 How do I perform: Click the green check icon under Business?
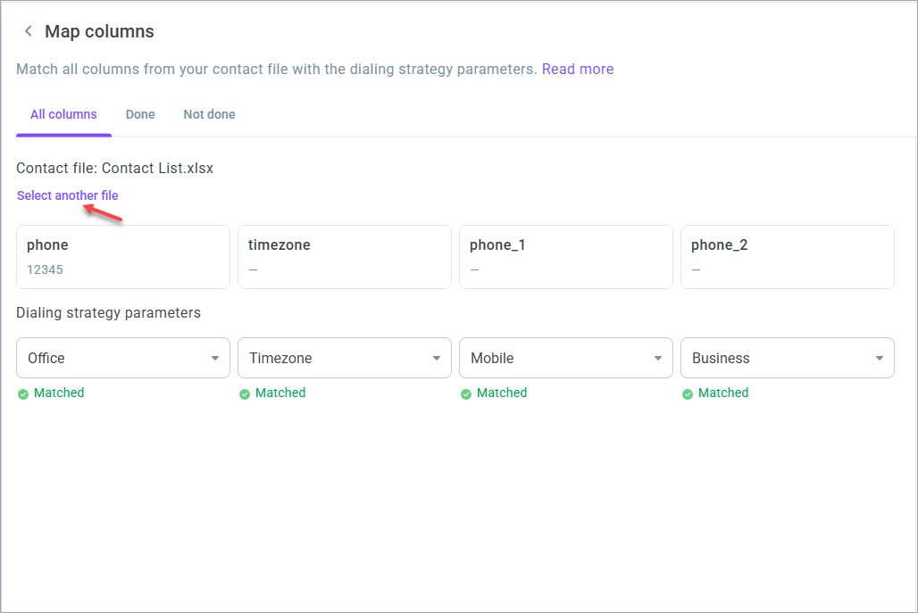pos(688,394)
